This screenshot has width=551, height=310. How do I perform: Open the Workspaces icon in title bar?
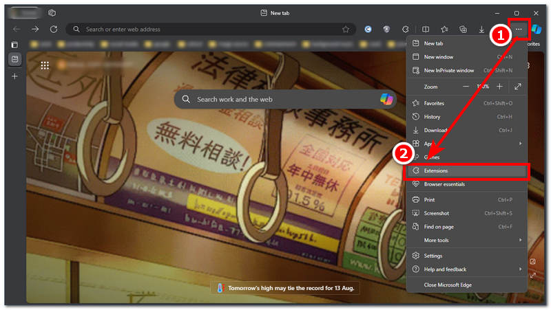pyautogui.click(x=52, y=13)
